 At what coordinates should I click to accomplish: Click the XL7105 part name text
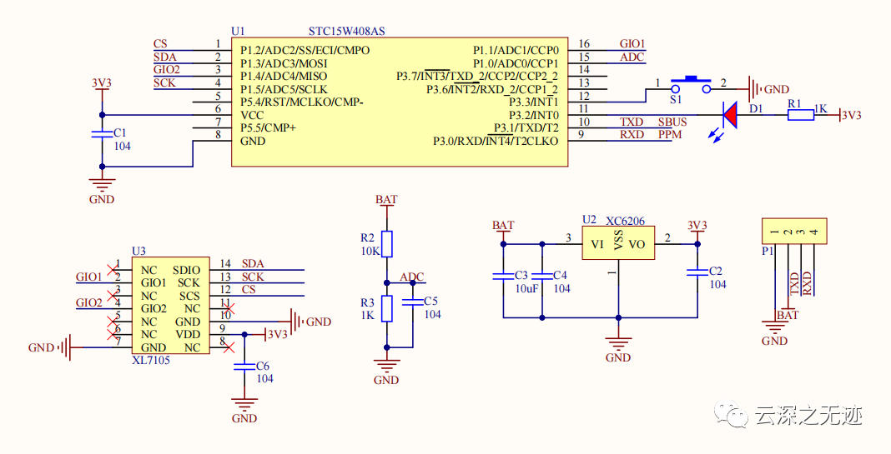150,361
